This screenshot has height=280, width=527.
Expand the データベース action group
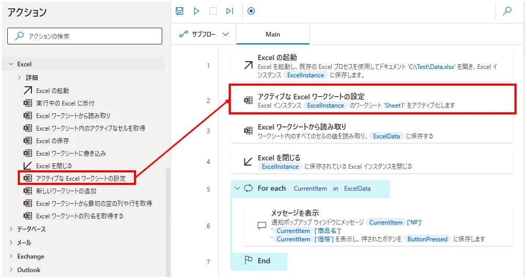(11, 229)
